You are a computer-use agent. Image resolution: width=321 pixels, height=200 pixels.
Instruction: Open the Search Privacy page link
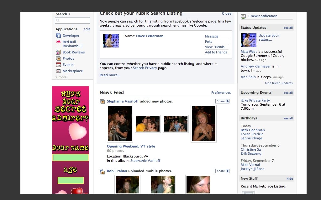[145, 68]
